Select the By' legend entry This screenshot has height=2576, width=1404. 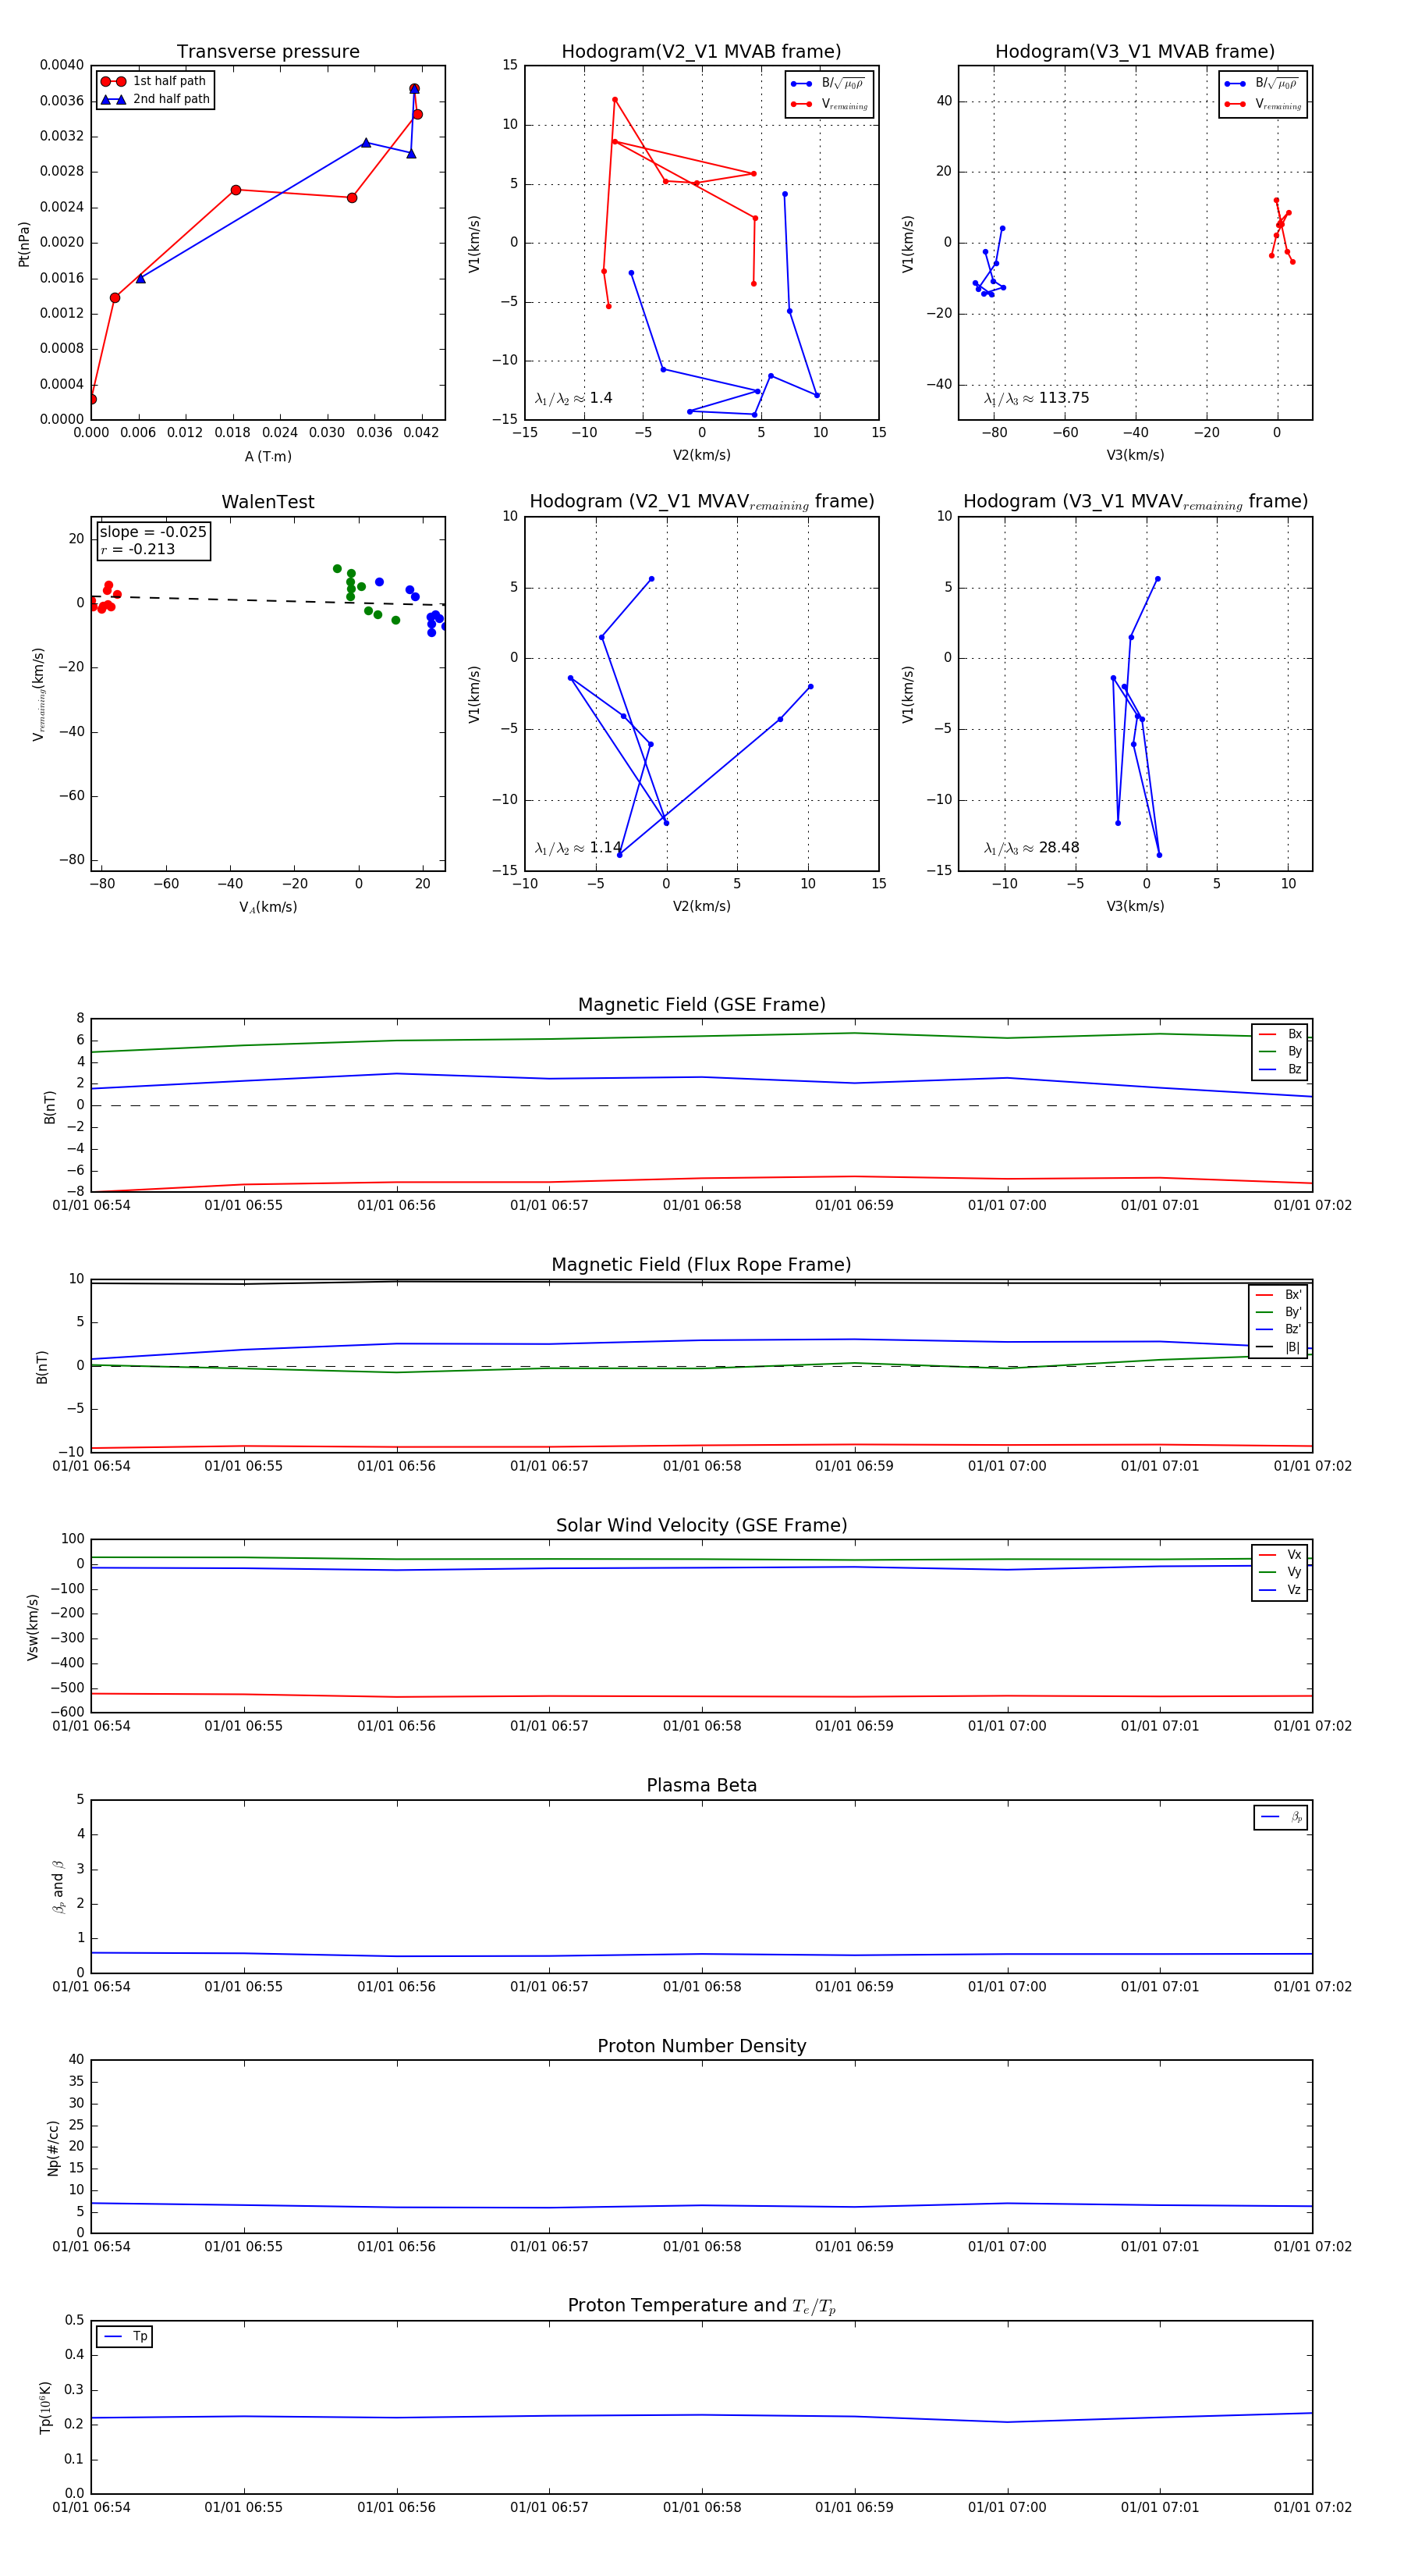coord(1278,1312)
